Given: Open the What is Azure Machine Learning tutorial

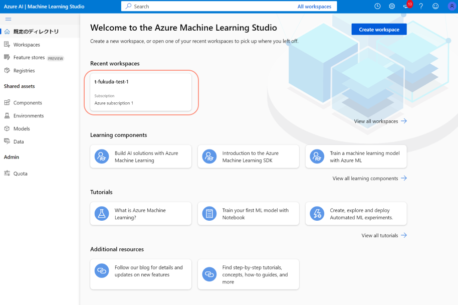Looking at the screenshot, I should [x=141, y=214].
